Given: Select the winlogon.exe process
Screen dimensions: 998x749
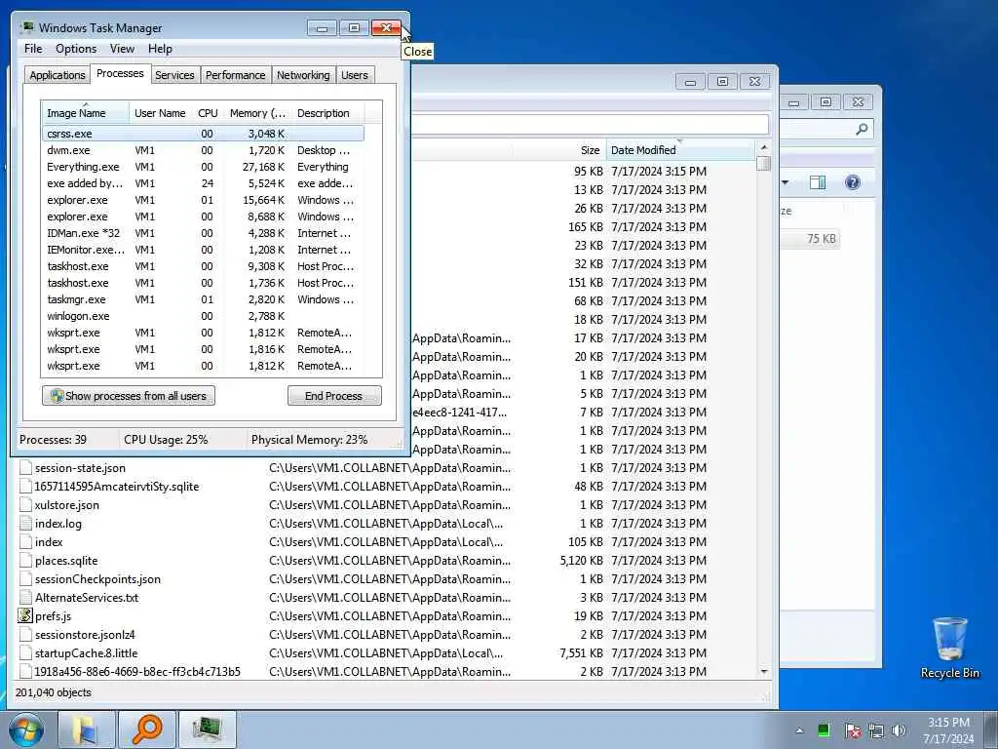Looking at the screenshot, I should [x=203, y=316].
